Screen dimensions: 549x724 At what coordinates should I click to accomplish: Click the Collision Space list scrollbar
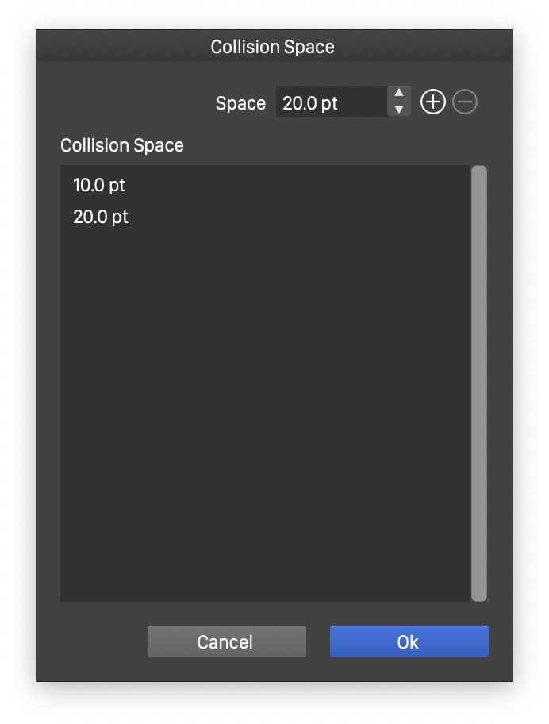(478, 383)
